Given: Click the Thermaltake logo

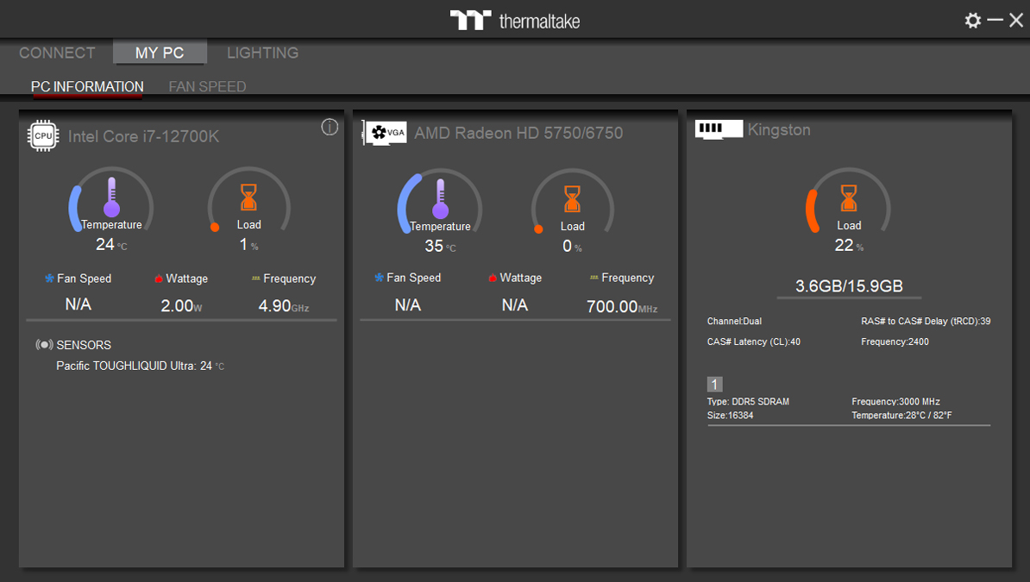Looking at the screenshot, I should click(x=515, y=21).
